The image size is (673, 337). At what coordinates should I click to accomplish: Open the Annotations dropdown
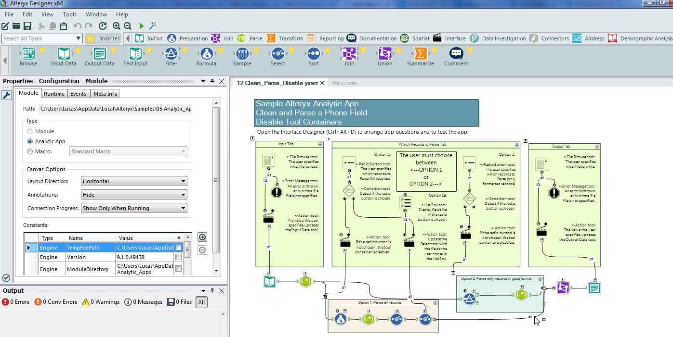[x=134, y=195]
